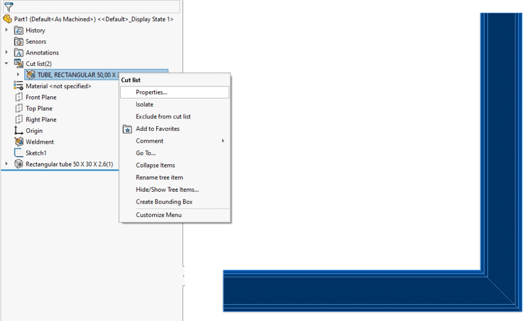Expand the History node
This screenshot has width=528, height=321.
(6, 30)
